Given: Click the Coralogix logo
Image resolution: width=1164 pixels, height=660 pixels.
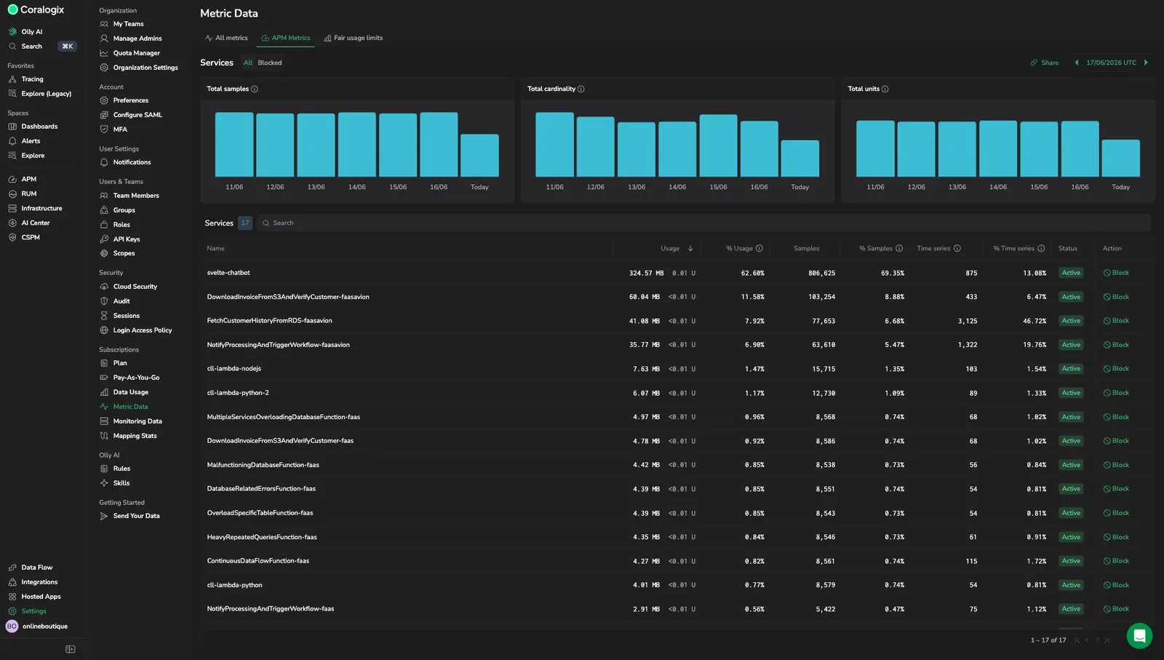Looking at the screenshot, I should pos(36,9).
